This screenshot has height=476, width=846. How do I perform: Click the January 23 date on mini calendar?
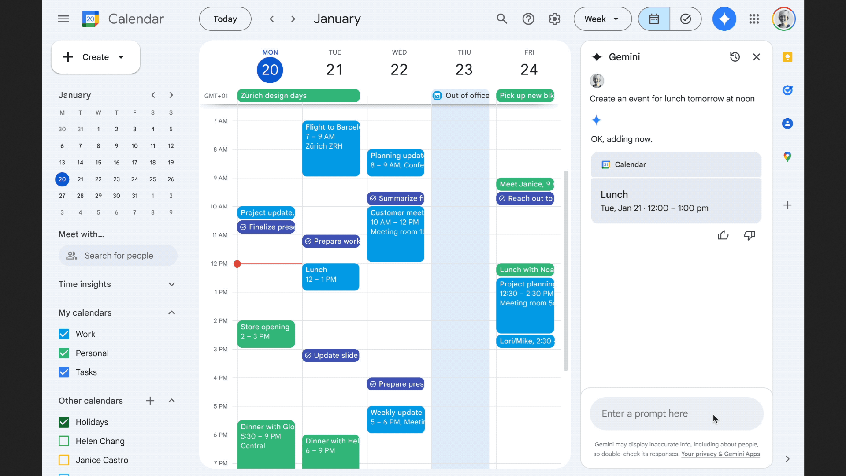(116, 179)
